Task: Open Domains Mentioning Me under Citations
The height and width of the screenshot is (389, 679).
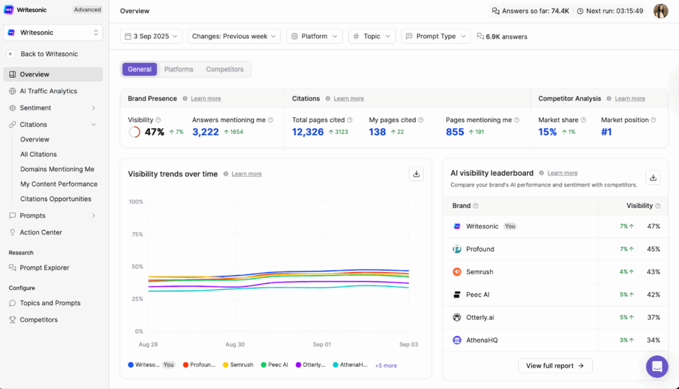Action: [59, 169]
